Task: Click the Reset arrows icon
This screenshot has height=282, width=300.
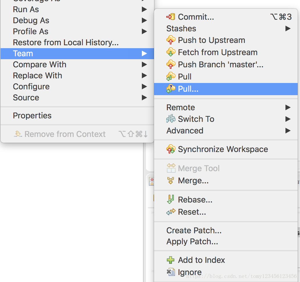Action: (x=171, y=212)
